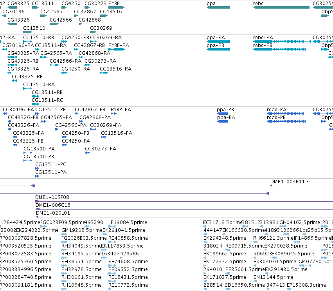The height and width of the screenshot is (291, 333).
Task: Click EST SD16650.5prime
Action: tap(227, 289)
